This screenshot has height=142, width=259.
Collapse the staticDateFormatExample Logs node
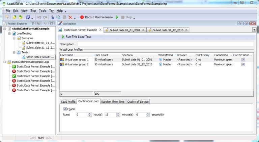5,62
